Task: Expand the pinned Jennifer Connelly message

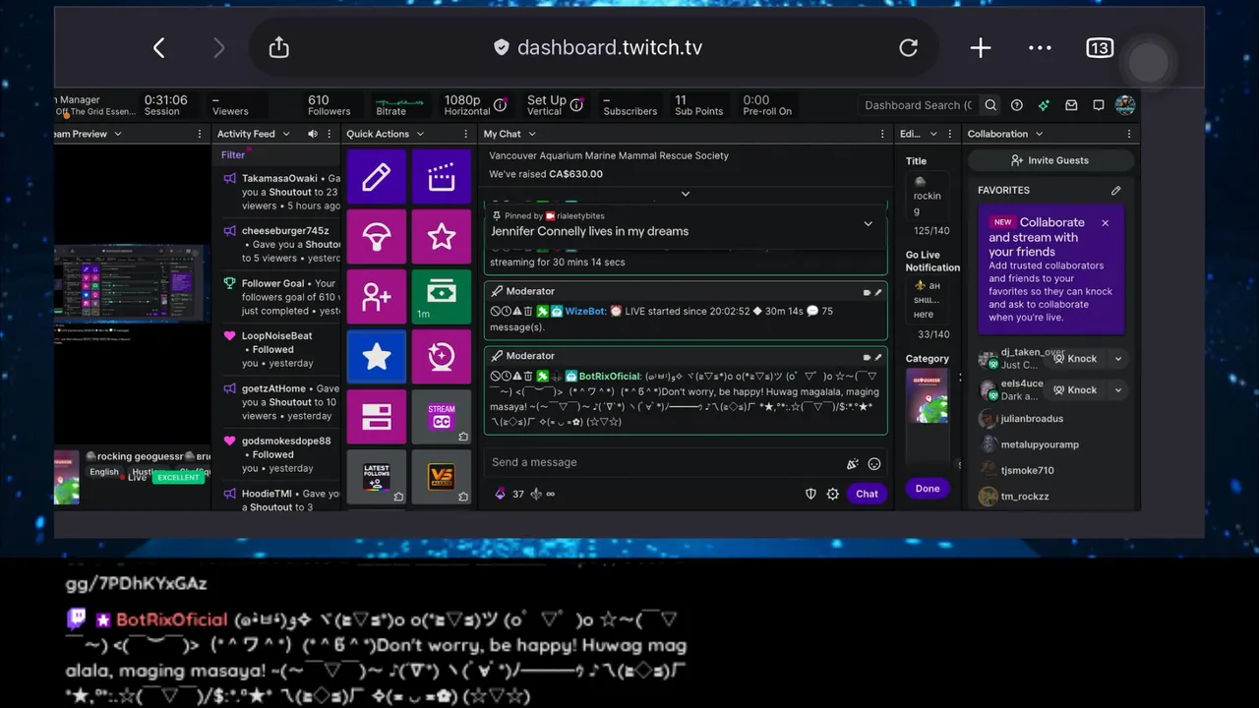Action: [x=868, y=224]
